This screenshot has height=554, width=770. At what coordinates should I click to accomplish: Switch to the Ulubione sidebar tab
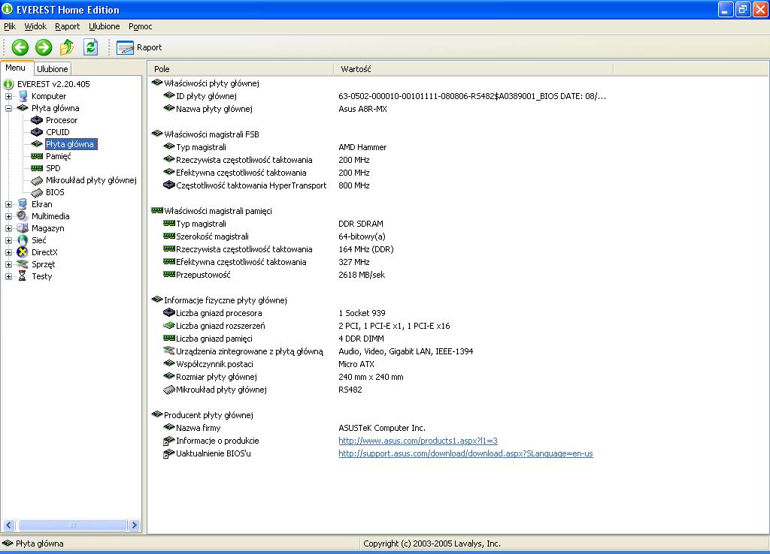[53, 68]
